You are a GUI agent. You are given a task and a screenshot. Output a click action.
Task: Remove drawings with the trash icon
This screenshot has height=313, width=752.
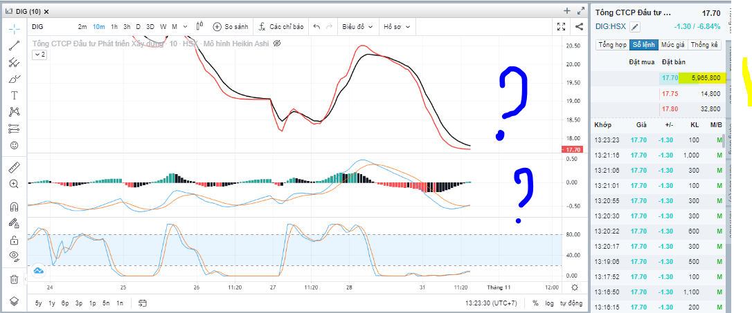(x=14, y=279)
